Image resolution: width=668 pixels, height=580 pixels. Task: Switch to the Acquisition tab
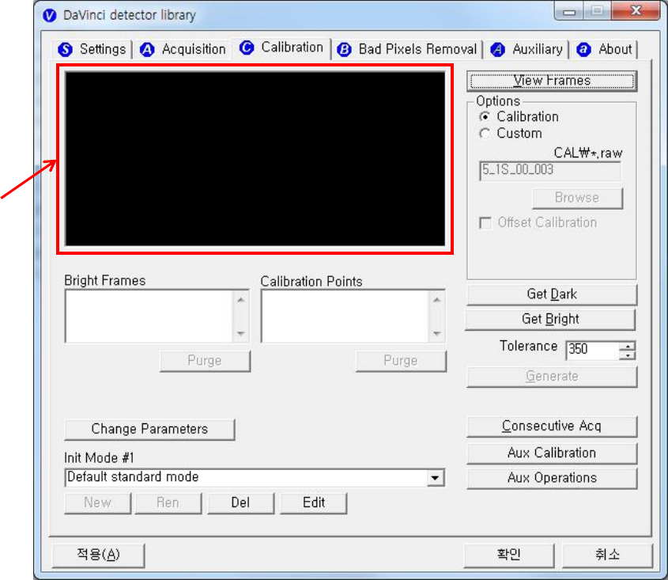183,50
